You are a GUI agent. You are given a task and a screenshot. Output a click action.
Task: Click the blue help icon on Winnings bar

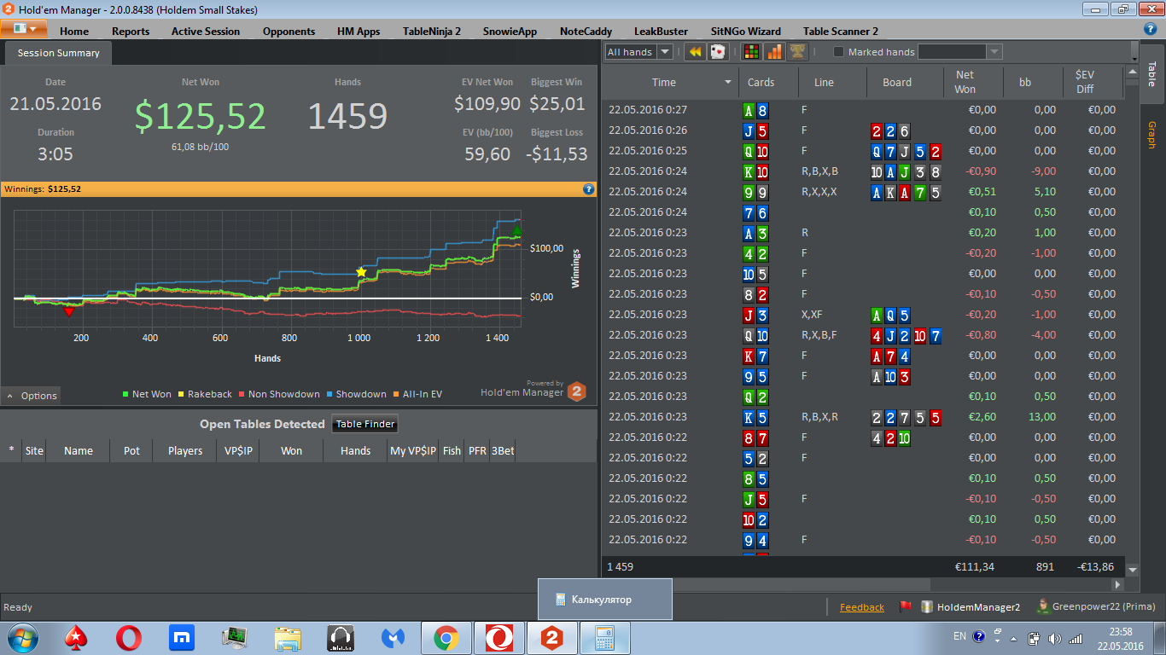(588, 189)
